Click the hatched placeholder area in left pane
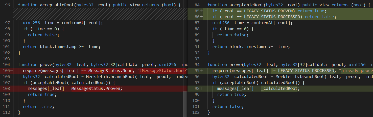 pyautogui.click(x=99, y=14)
